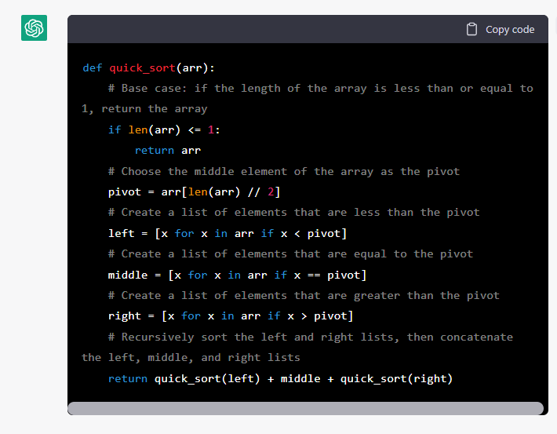The height and width of the screenshot is (434, 557).
Task: Click the 'Recursively sort the left' comment
Action: (x=310, y=337)
